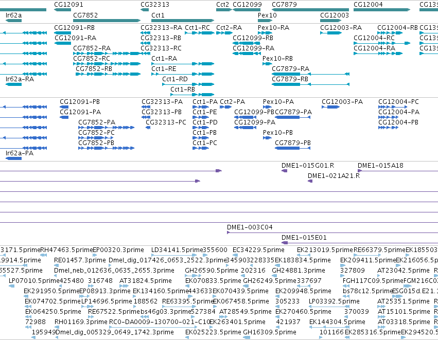Screen dimensions: 438x340
Task: Select protein label CG32313-PA
Action: pos(162,102)
